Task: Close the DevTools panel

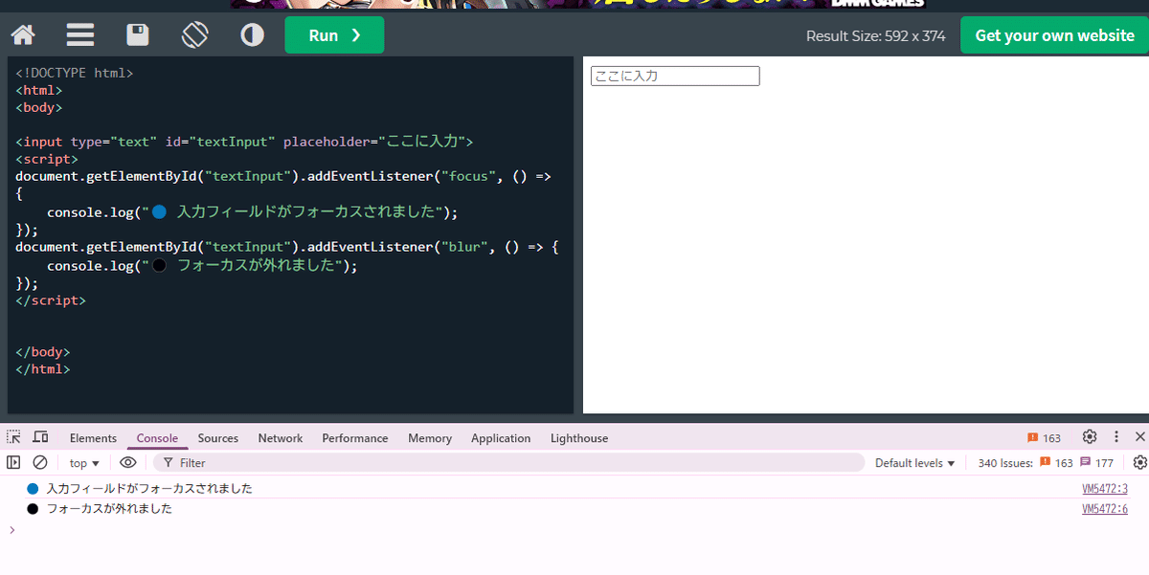Action: (1139, 437)
